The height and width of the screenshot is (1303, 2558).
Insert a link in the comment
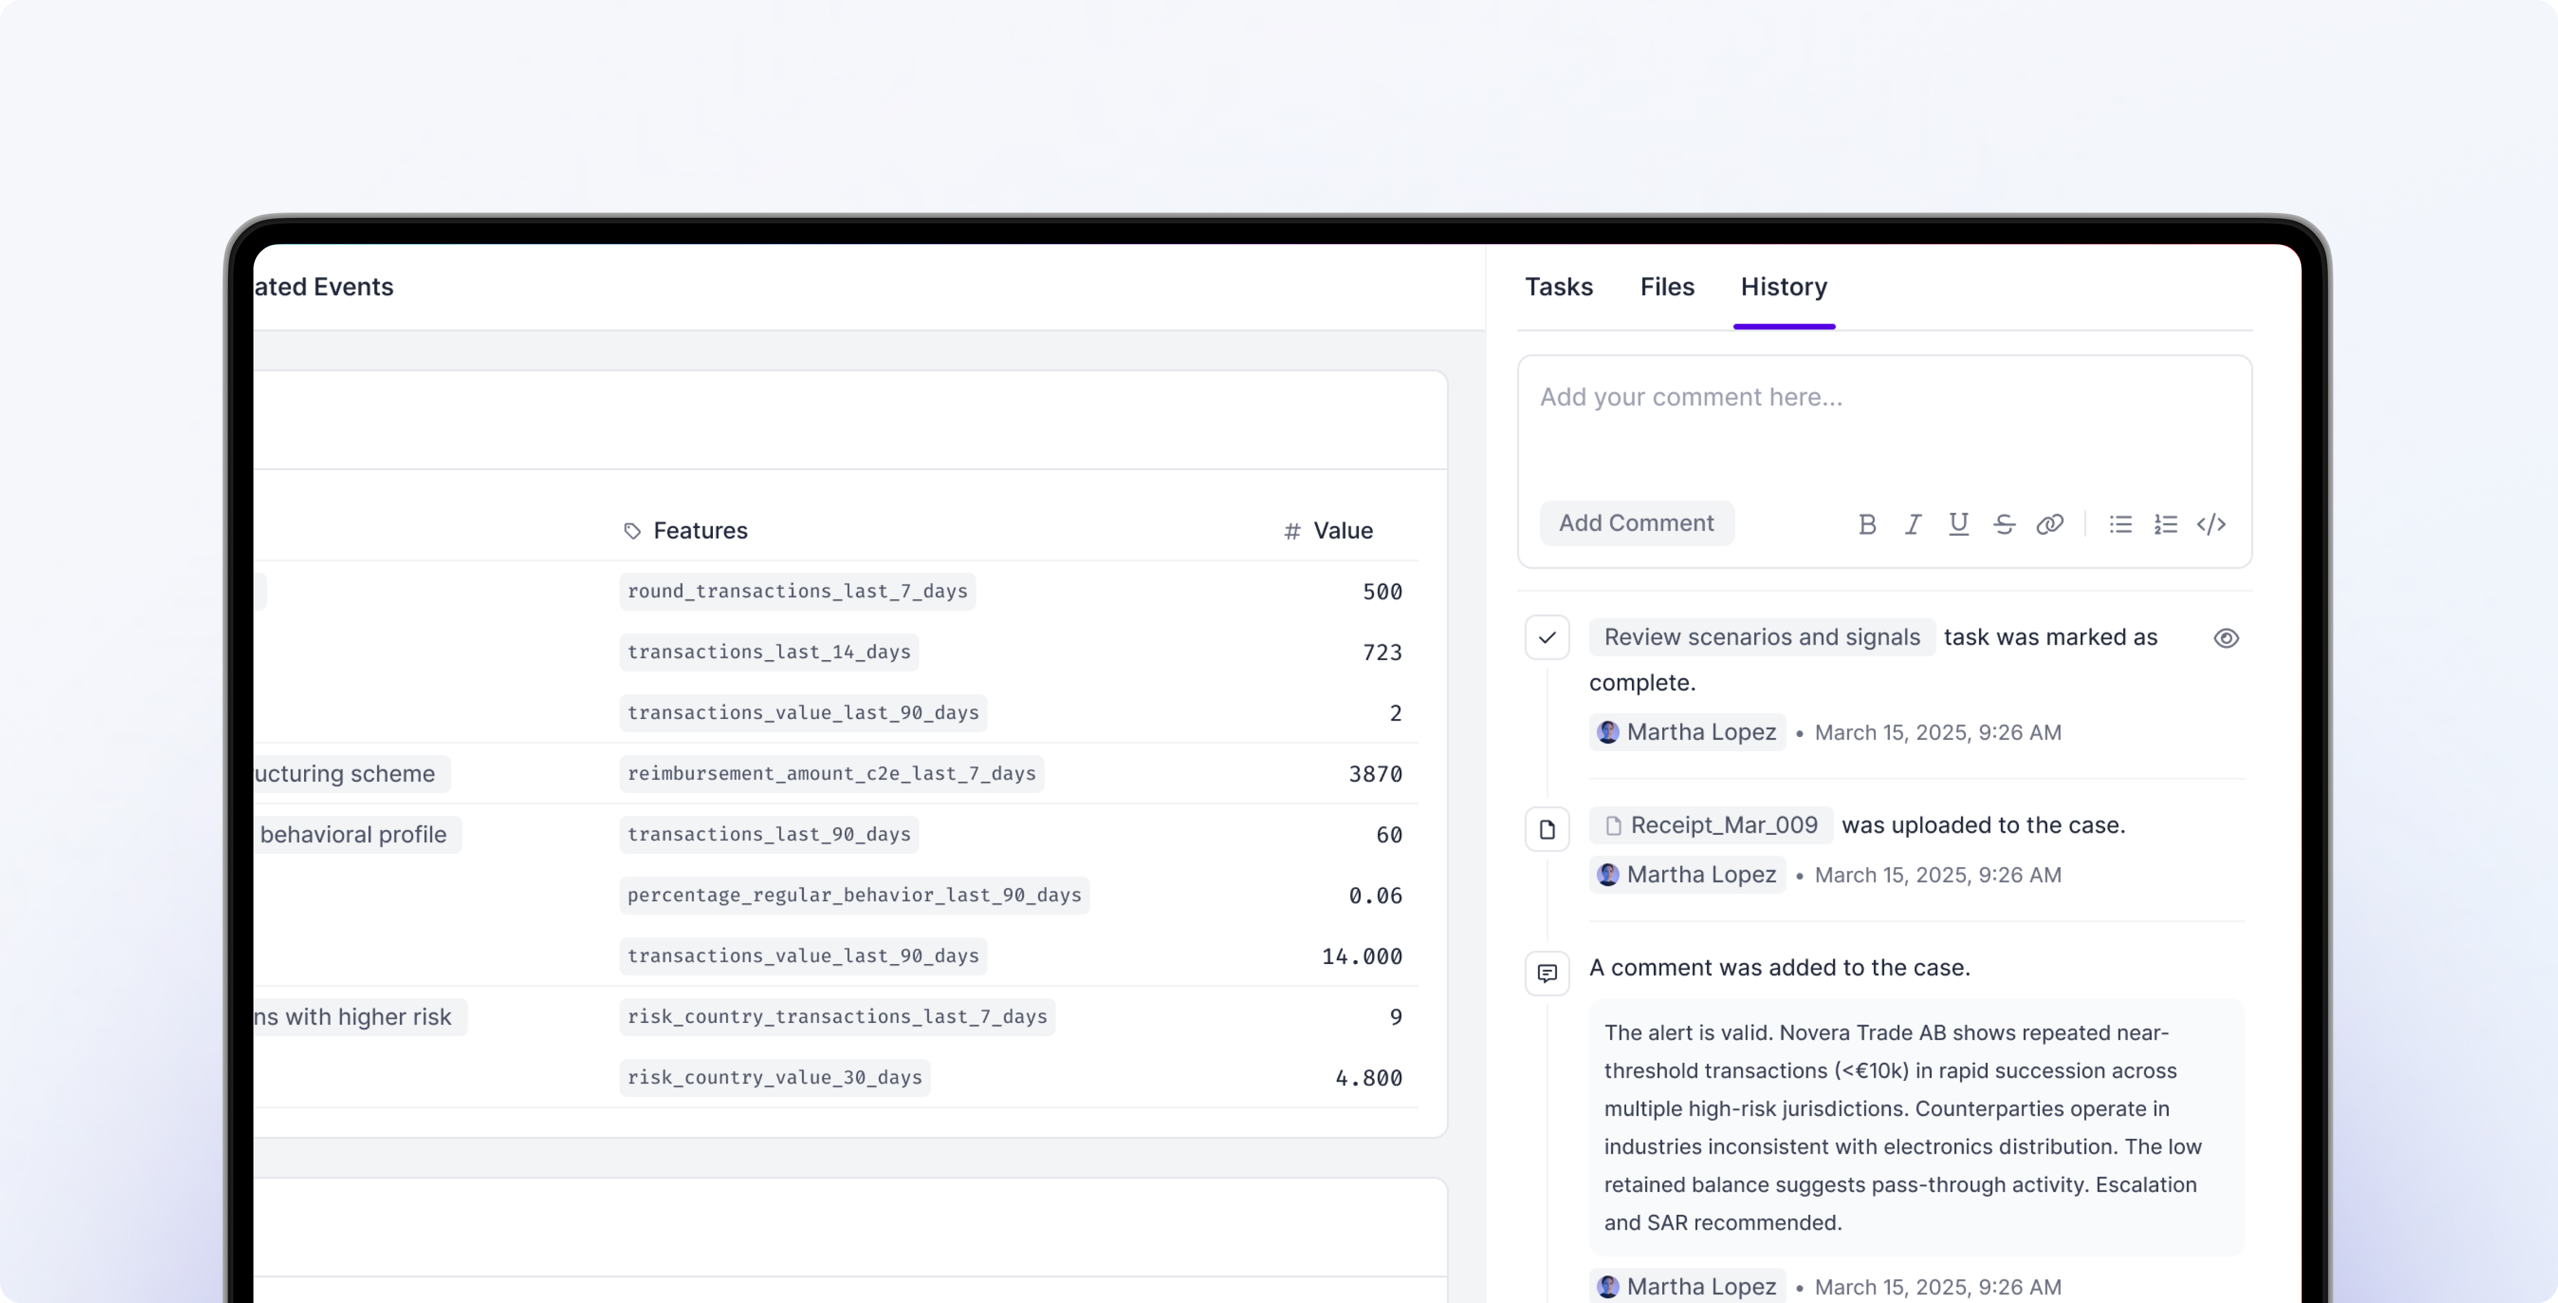click(2050, 524)
